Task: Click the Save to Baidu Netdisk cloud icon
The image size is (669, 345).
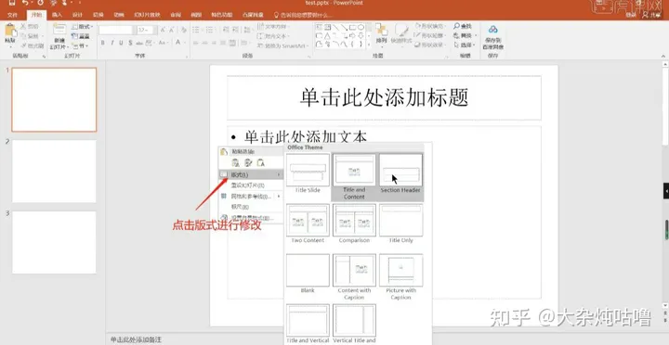Action: click(493, 30)
